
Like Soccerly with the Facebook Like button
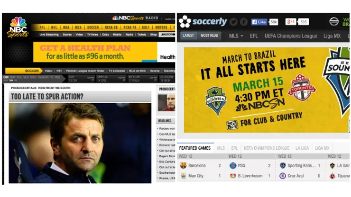(259, 22)
